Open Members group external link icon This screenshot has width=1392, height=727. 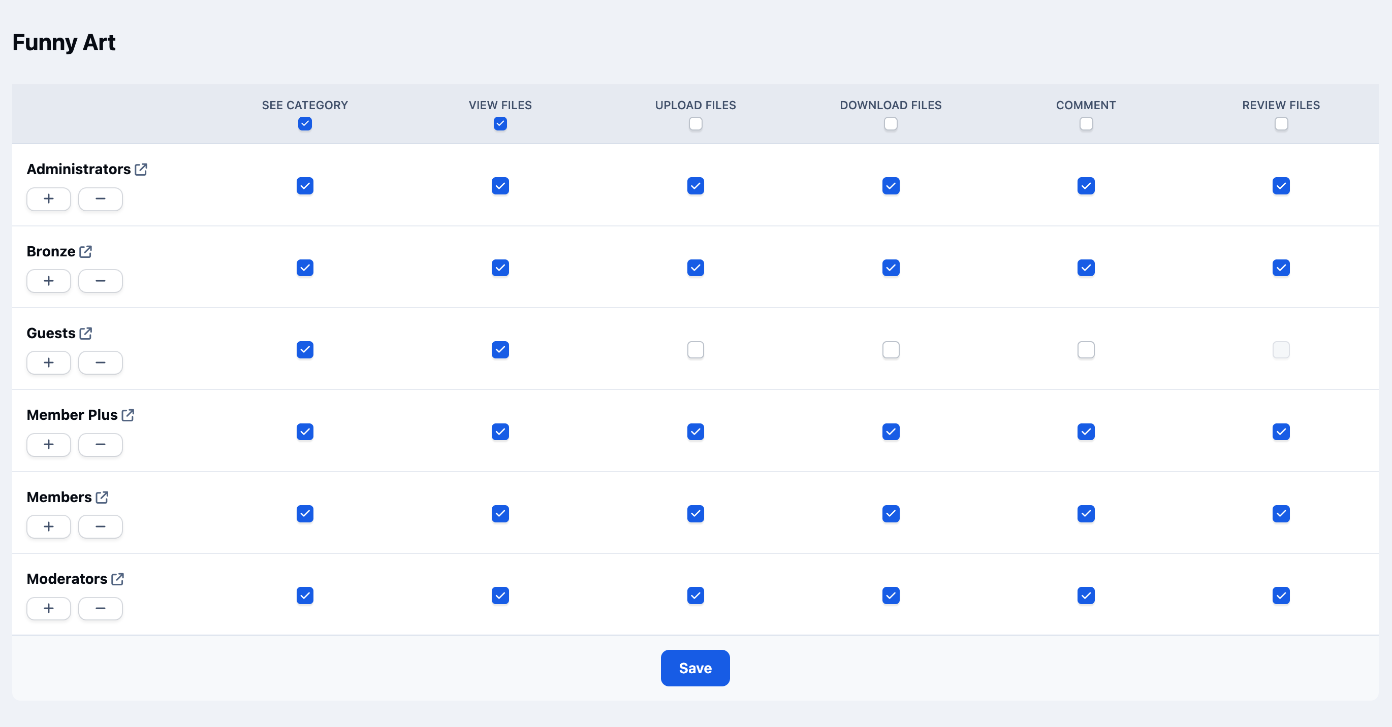coord(102,498)
